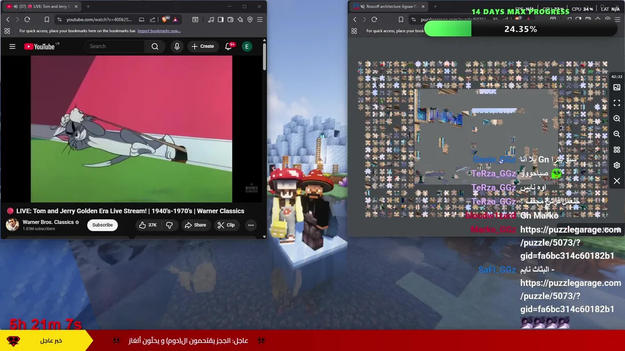Open the Create menu on YouTube

click(x=203, y=46)
